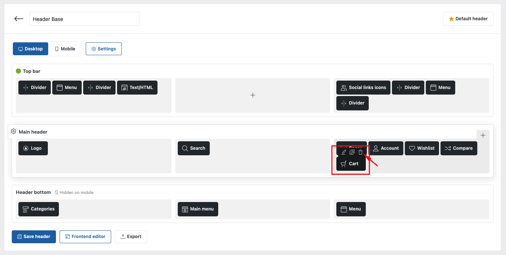Select the Account block
506x255 pixels.
tap(386, 148)
